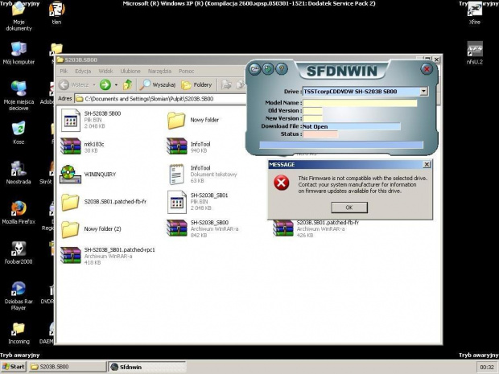Open the Narzędzia menu
The width and height of the screenshot is (499, 374).
[159, 72]
